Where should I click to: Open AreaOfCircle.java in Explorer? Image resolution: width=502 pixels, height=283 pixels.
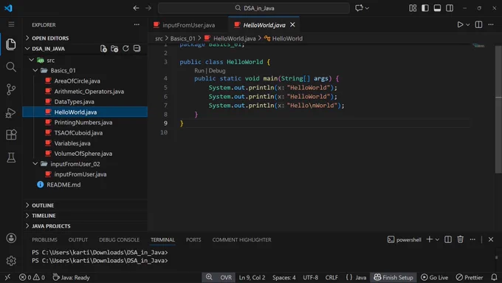[77, 81]
